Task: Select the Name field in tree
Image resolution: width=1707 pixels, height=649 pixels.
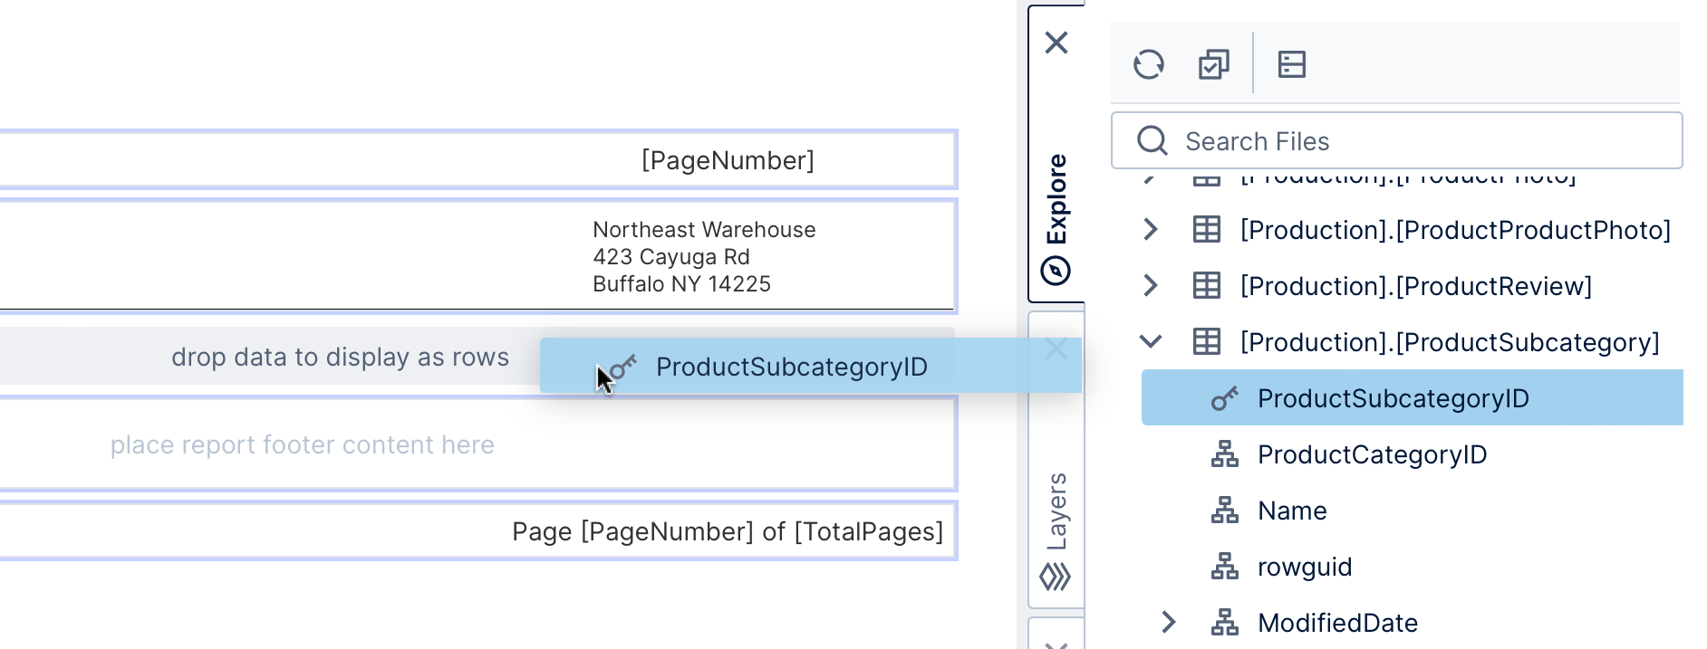Action: pyautogui.click(x=1292, y=511)
